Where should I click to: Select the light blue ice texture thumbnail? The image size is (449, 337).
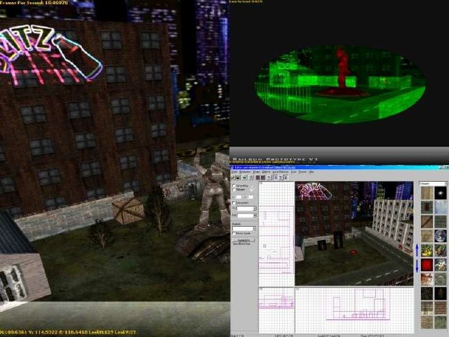pyautogui.click(x=441, y=207)
